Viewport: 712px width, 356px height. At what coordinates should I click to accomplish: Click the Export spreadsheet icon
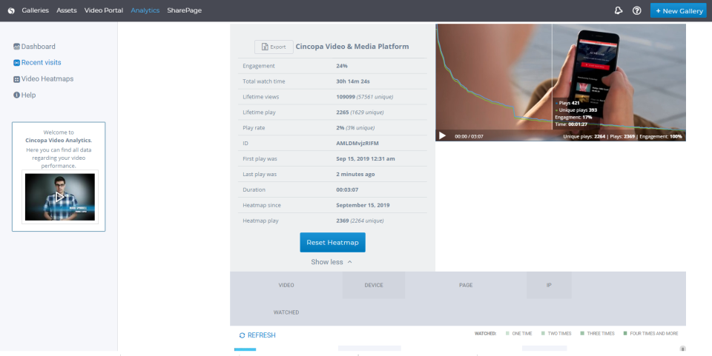pos(265,47)
